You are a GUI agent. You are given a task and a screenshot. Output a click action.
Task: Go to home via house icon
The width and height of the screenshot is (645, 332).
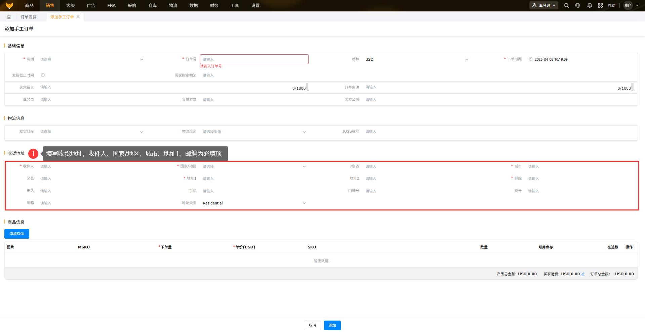9,17
